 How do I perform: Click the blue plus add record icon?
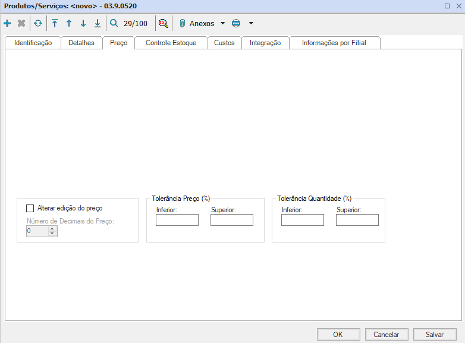(7, 23)
